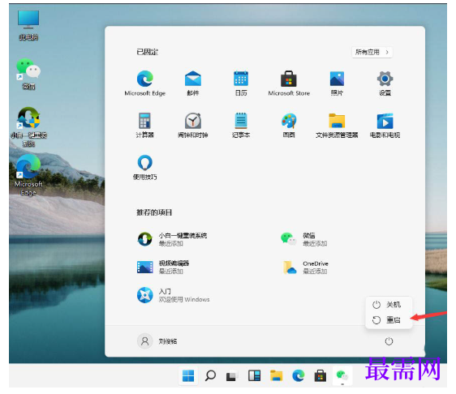Open 文件资源管理器 pinned app

tap(337, 125)
